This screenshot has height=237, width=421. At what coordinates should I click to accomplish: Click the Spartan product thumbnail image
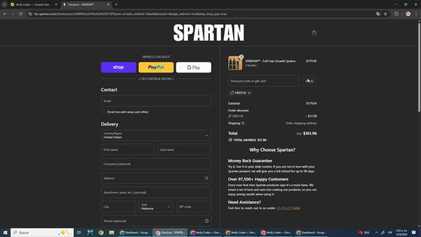235,63
